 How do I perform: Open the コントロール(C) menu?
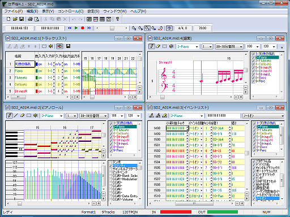71,11
